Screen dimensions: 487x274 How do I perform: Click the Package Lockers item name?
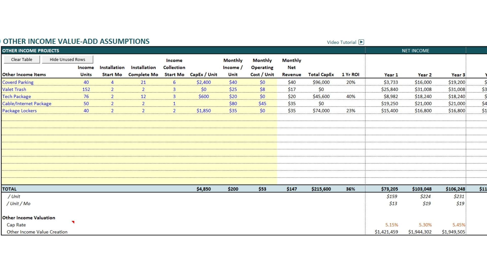point(20,111)
